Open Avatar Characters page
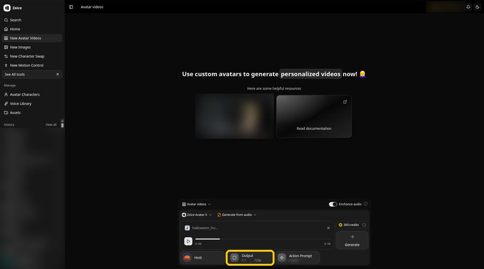 32,94
